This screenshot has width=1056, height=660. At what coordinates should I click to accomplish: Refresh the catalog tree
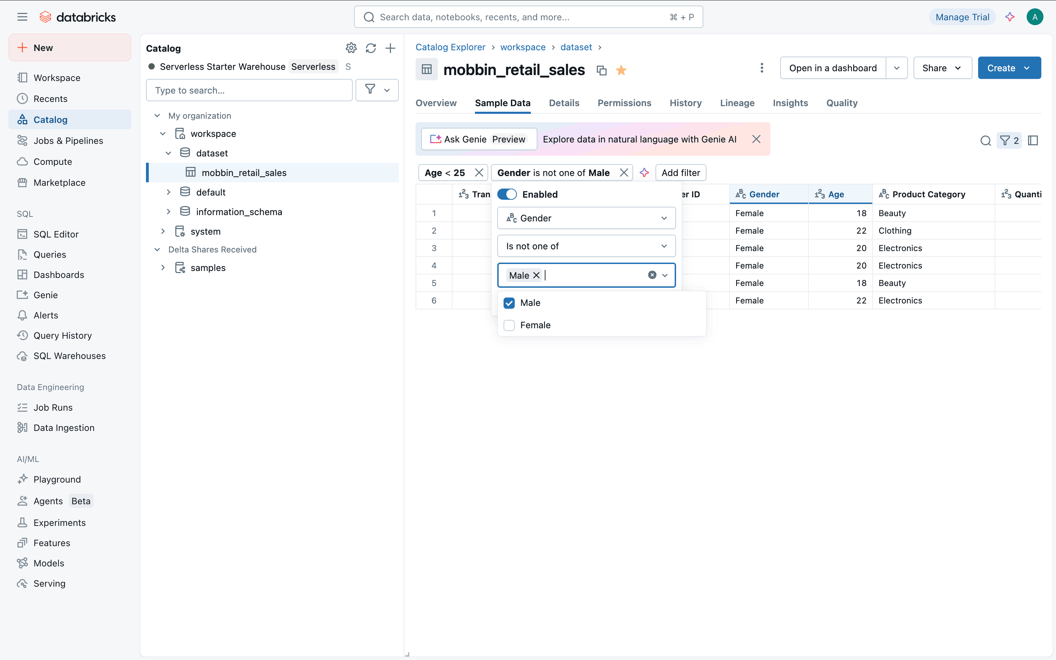tap(371, 48)
